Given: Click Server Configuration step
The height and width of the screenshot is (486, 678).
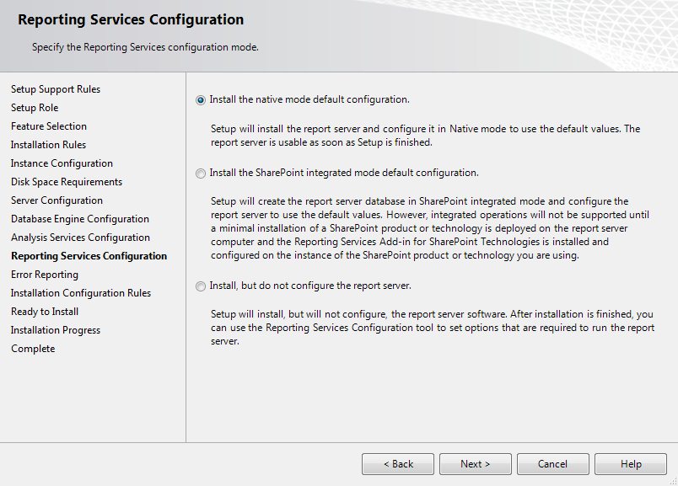Looking at the screenshot, I should pyautogui.click(x=56, y=200).
